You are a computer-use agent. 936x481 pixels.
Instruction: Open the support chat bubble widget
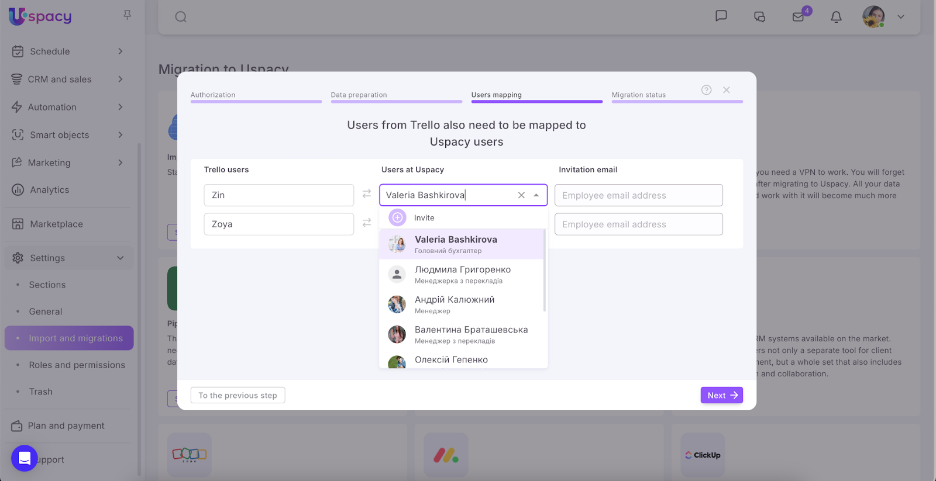coord(25,458)
